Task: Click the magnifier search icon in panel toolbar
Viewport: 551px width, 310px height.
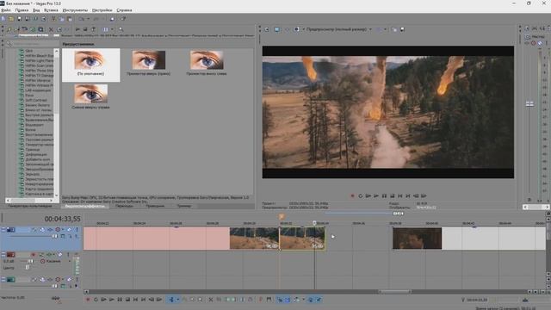Action: click(121, 29)
